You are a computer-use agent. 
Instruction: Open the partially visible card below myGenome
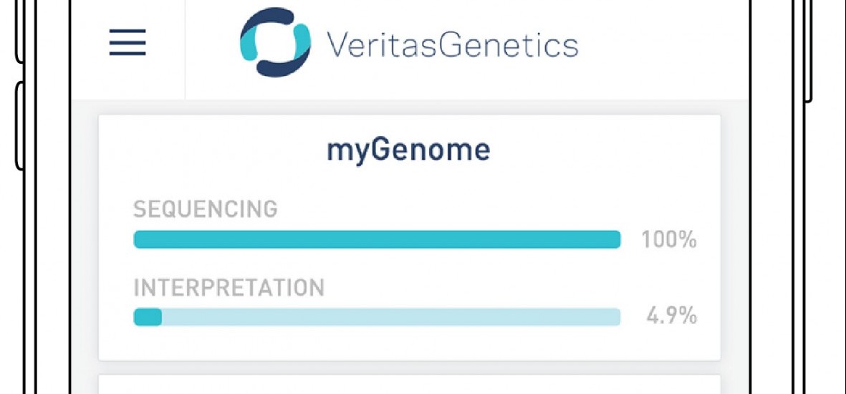coord(409,384)
